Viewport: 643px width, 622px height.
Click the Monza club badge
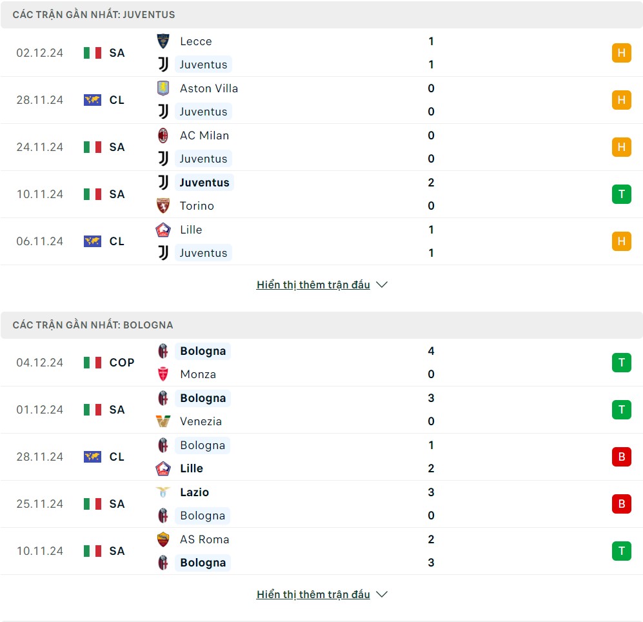[x=163, y=374]
